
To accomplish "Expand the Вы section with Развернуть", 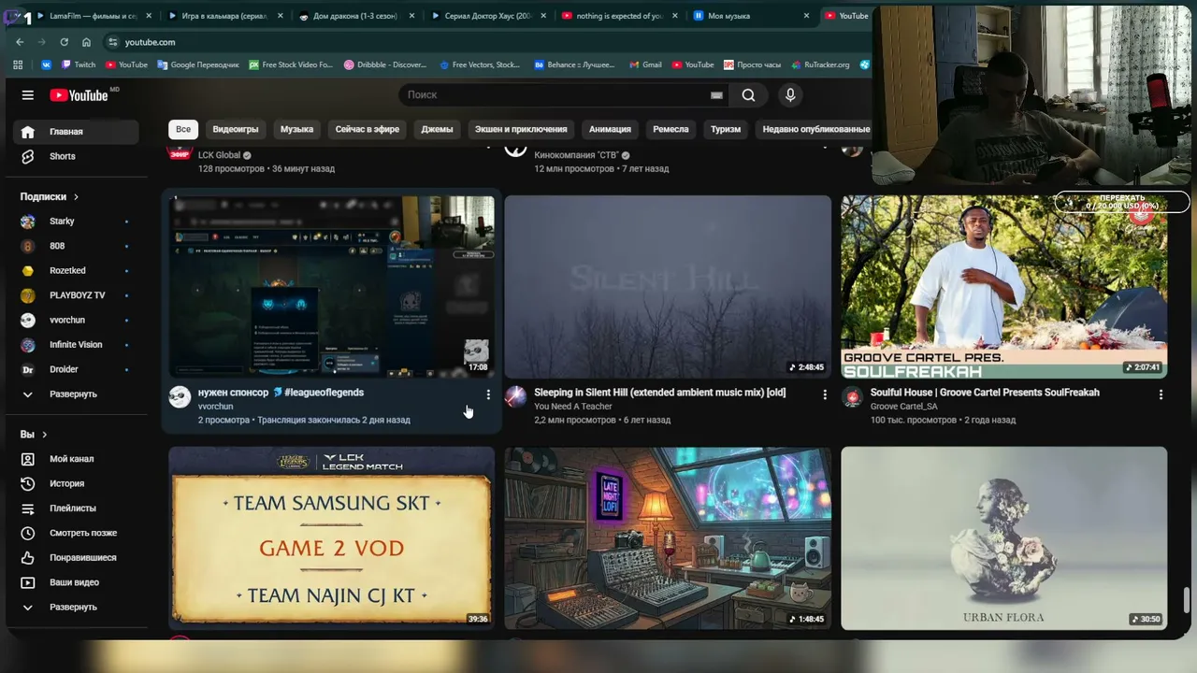I will click(x=77, y=608).
